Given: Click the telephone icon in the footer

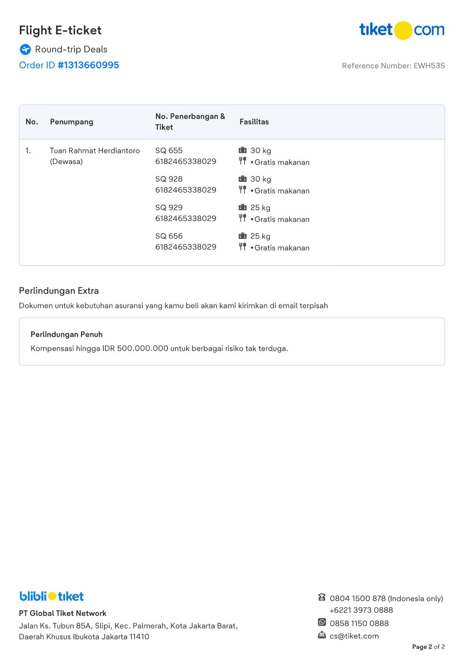Looking at the screenshot, I should point(322,597).
